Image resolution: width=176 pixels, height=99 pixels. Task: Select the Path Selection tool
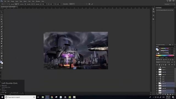[2, 51]
